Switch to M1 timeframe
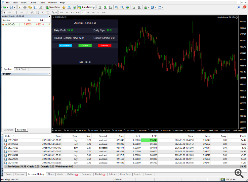Screen dimensions: 248x182 pos(62,12)
